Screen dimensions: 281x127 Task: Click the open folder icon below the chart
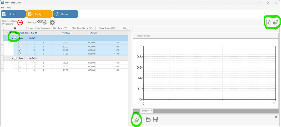[148, 120]
